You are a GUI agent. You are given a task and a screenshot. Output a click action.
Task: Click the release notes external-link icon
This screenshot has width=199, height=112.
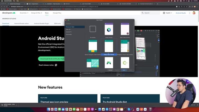tap(56, 65)
